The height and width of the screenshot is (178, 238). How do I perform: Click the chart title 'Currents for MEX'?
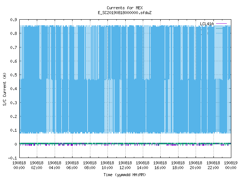pyautogui.click(x=125, y=8)
